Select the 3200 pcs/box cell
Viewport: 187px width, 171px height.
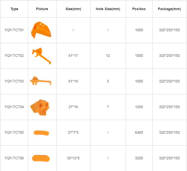click(x=139, y=158)
